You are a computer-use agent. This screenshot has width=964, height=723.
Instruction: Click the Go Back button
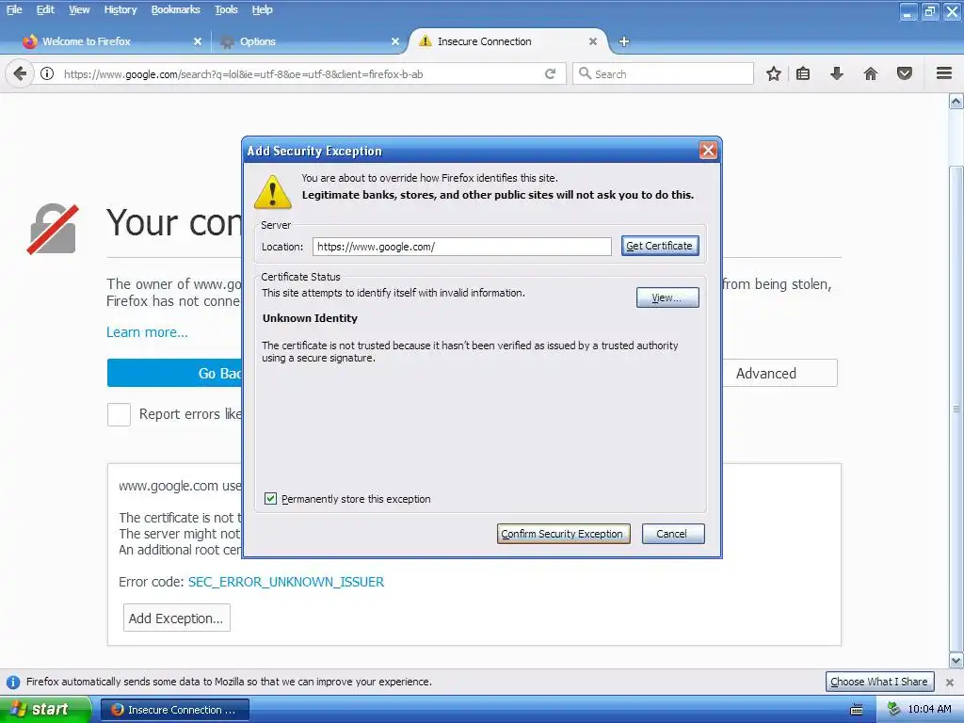(x=174, y=373)
